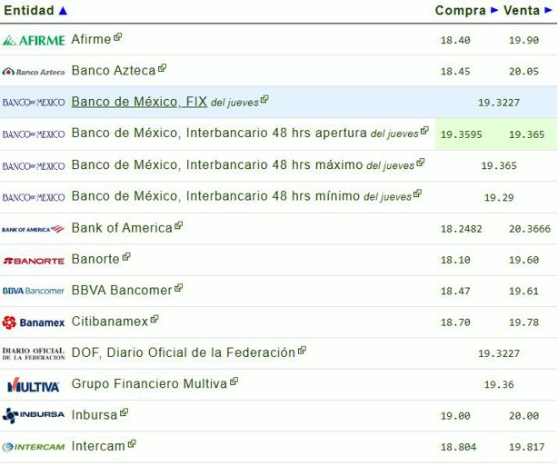This screenshot has width=558, height=466.
Task: Click the Banorte logo
Action: pos(34,261)
